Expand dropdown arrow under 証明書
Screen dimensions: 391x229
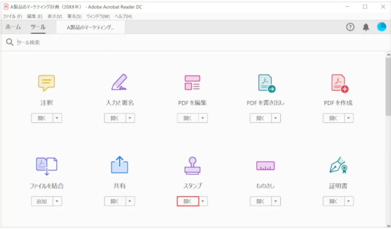tap(349, 202)
